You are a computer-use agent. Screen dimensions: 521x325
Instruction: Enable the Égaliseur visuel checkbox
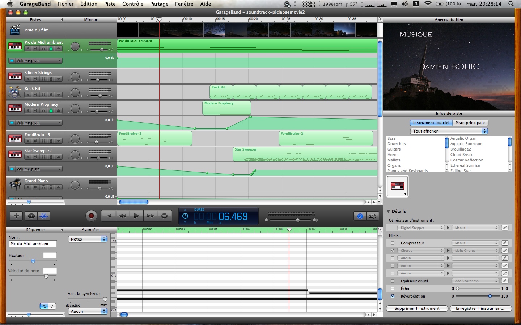click(393, 281)
